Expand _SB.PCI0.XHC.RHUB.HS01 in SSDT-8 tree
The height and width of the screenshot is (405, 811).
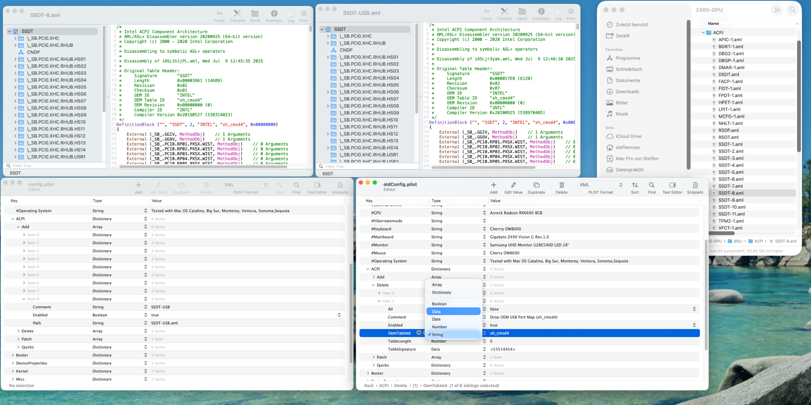point(16,59)
